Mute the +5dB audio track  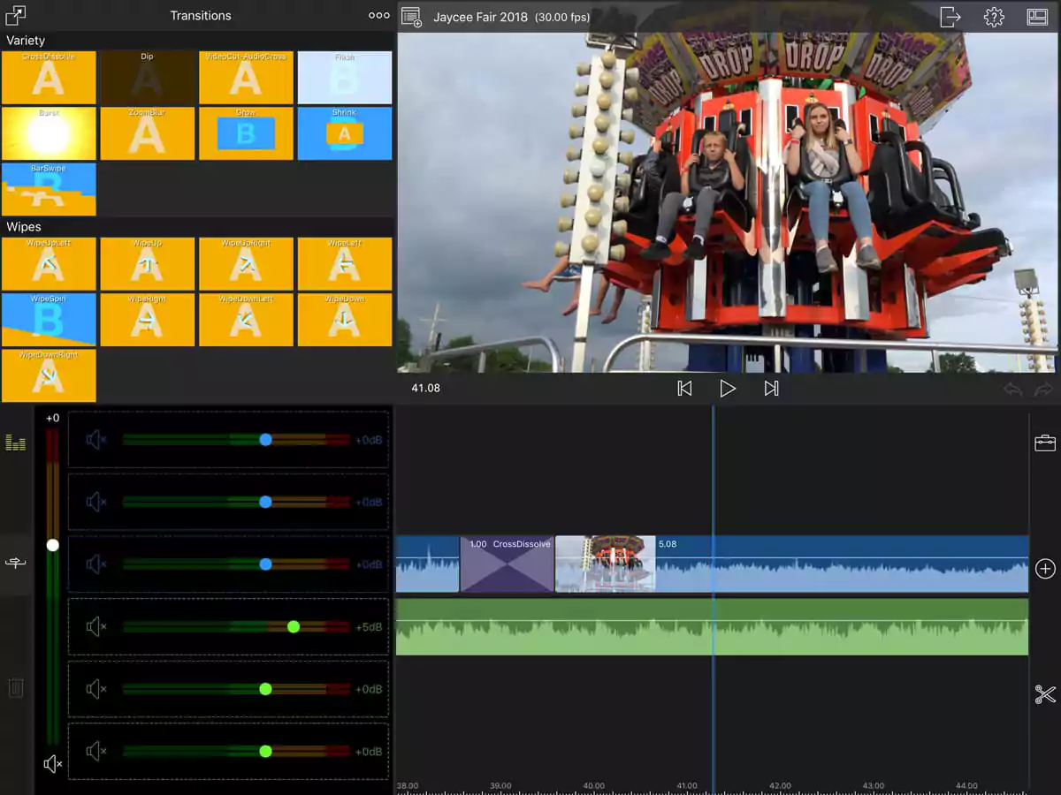(x=96, y=627)
